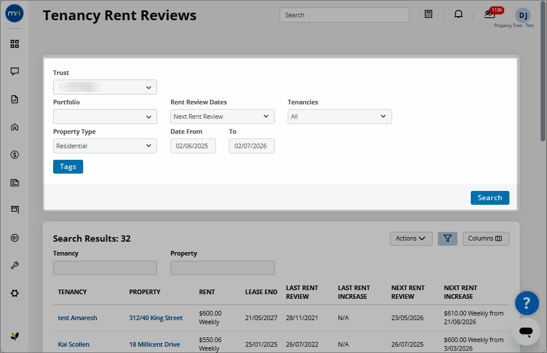Open the DJ user profile avatar
This screenshot has width=547, height=353.
(x=523, y=16)
